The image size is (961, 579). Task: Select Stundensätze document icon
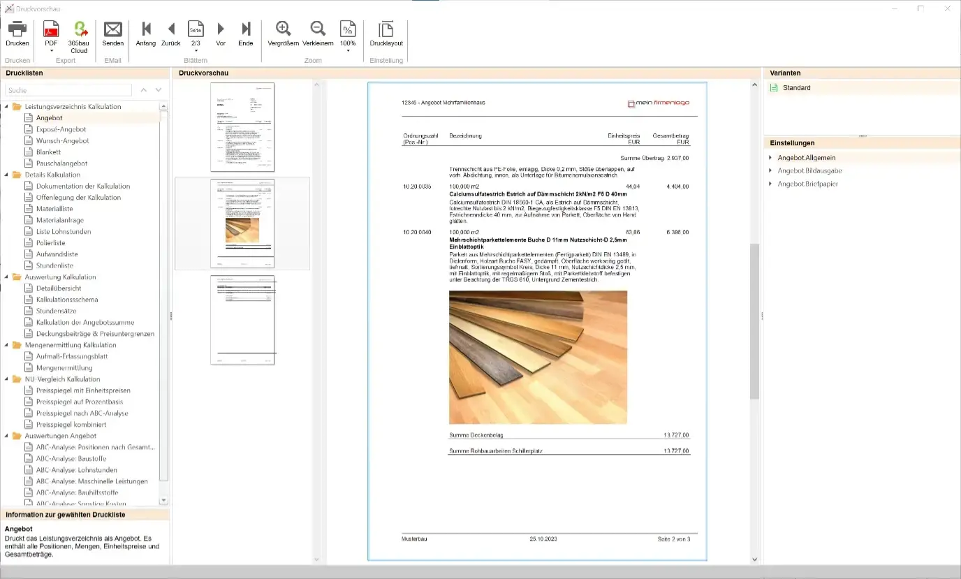click(29, 311)
